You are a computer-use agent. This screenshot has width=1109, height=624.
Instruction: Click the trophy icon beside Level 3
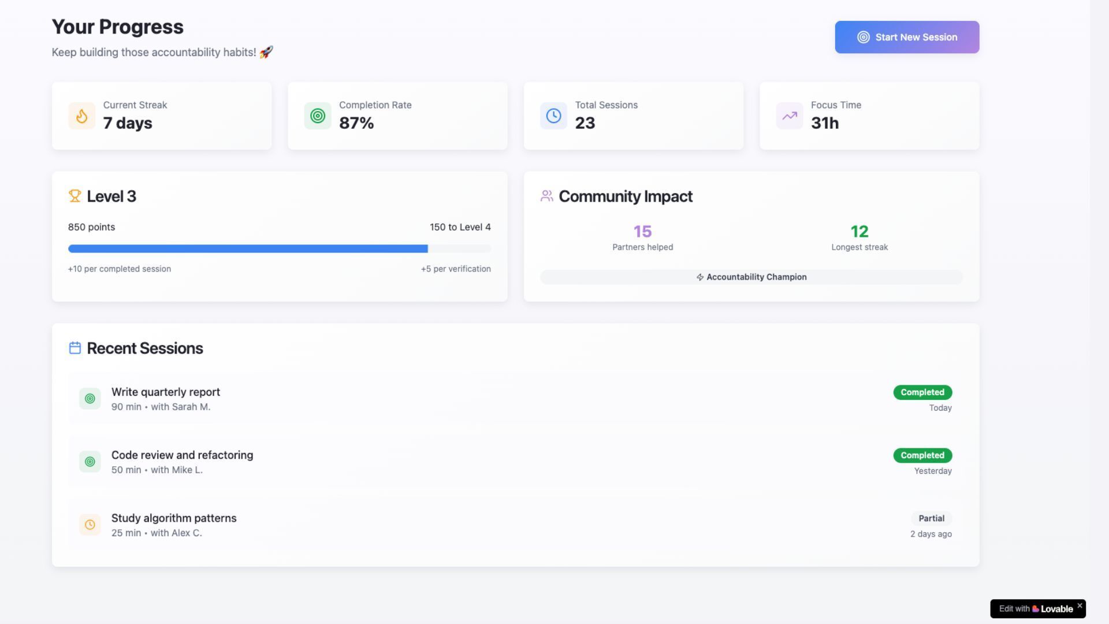75,196
